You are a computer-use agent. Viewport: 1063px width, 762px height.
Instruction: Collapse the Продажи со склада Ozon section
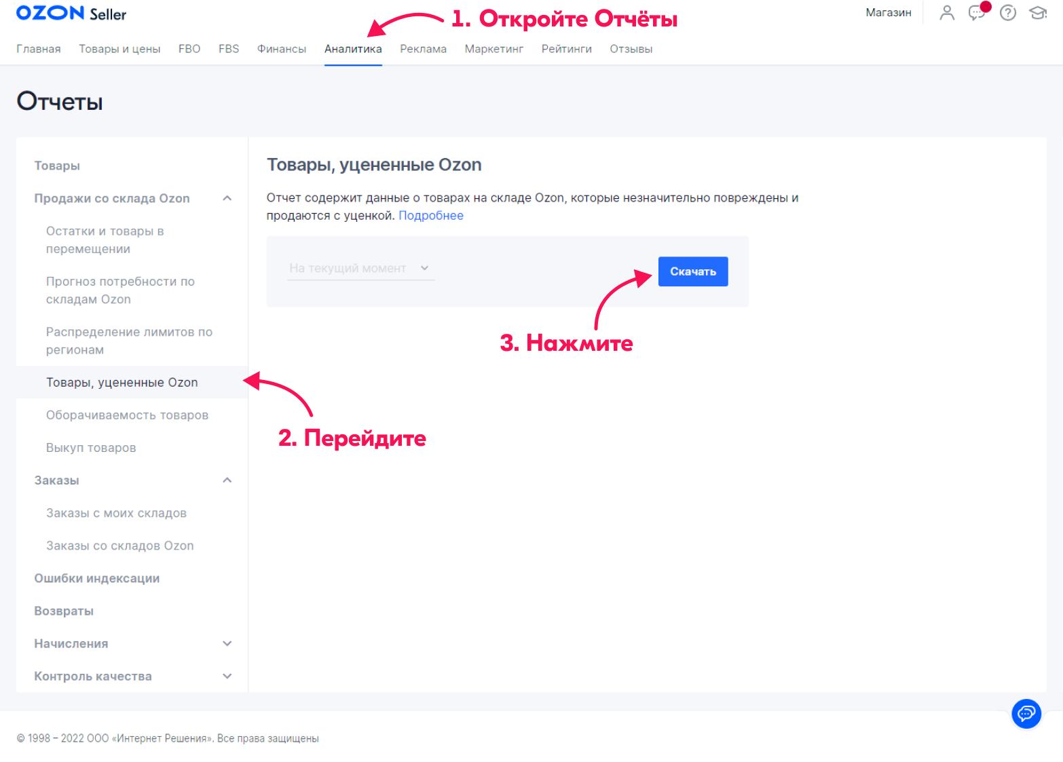coord(227,198)
